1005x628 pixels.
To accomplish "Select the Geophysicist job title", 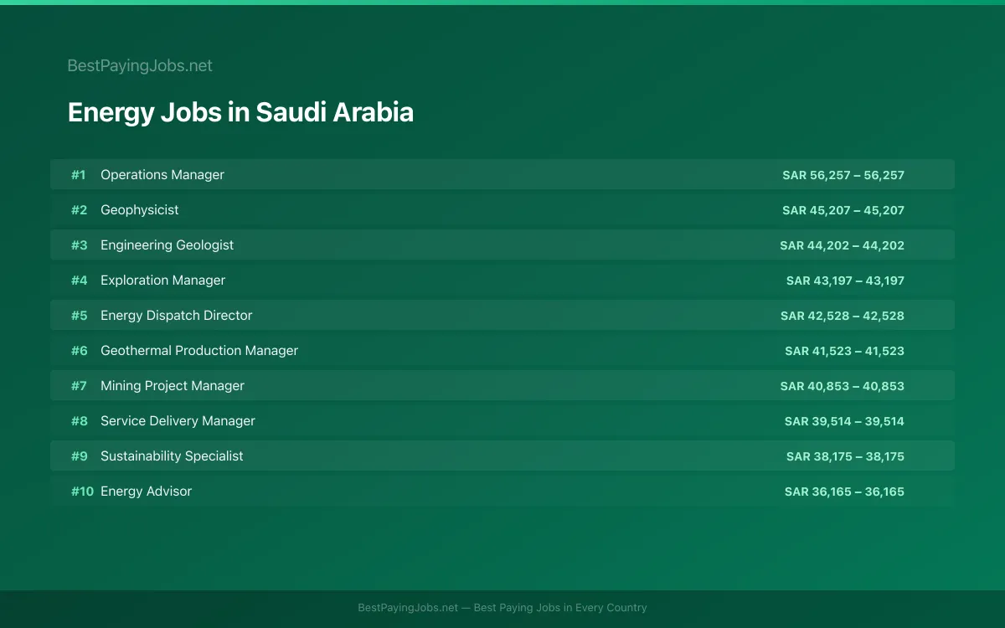I will click(x=140, y=210).
